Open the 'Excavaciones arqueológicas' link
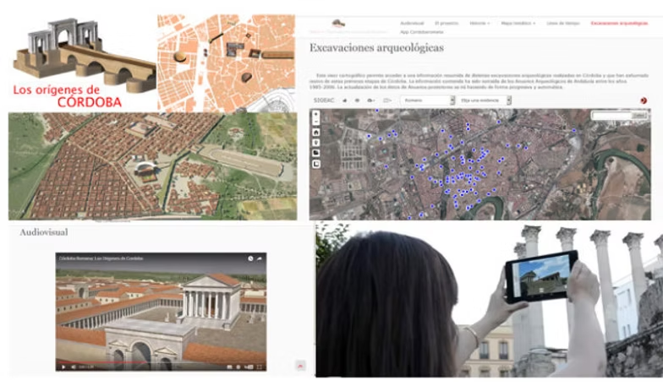Screen dimensions: 663x386 coord(619,24)
